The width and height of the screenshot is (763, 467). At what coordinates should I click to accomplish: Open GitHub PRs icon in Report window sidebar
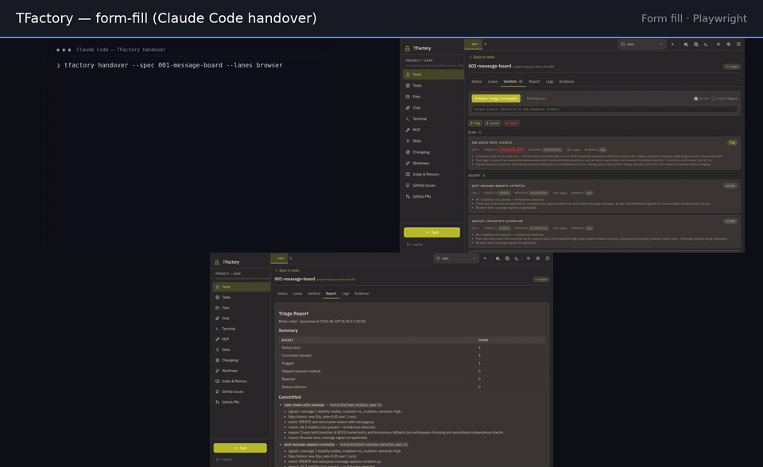click(x=217, y=403)
